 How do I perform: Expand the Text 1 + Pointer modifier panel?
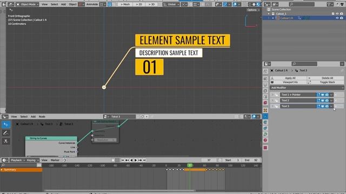click(x=272, y=95)
